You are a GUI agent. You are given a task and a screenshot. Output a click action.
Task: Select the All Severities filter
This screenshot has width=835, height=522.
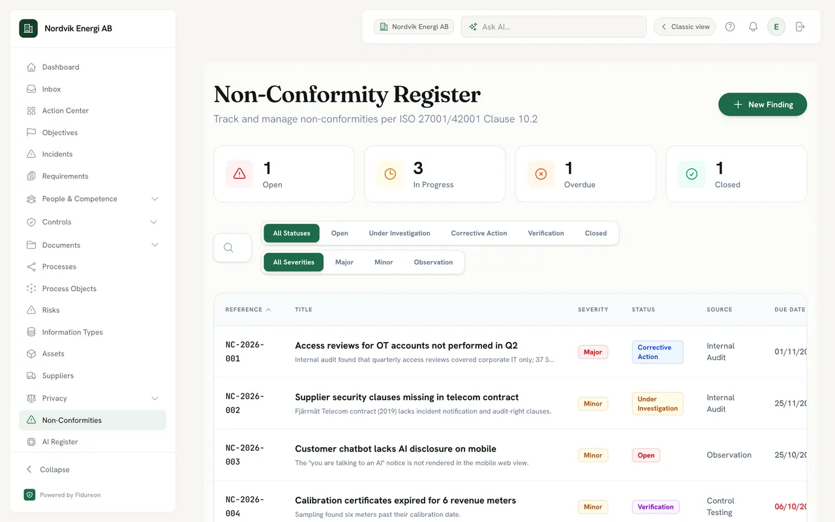294,262
